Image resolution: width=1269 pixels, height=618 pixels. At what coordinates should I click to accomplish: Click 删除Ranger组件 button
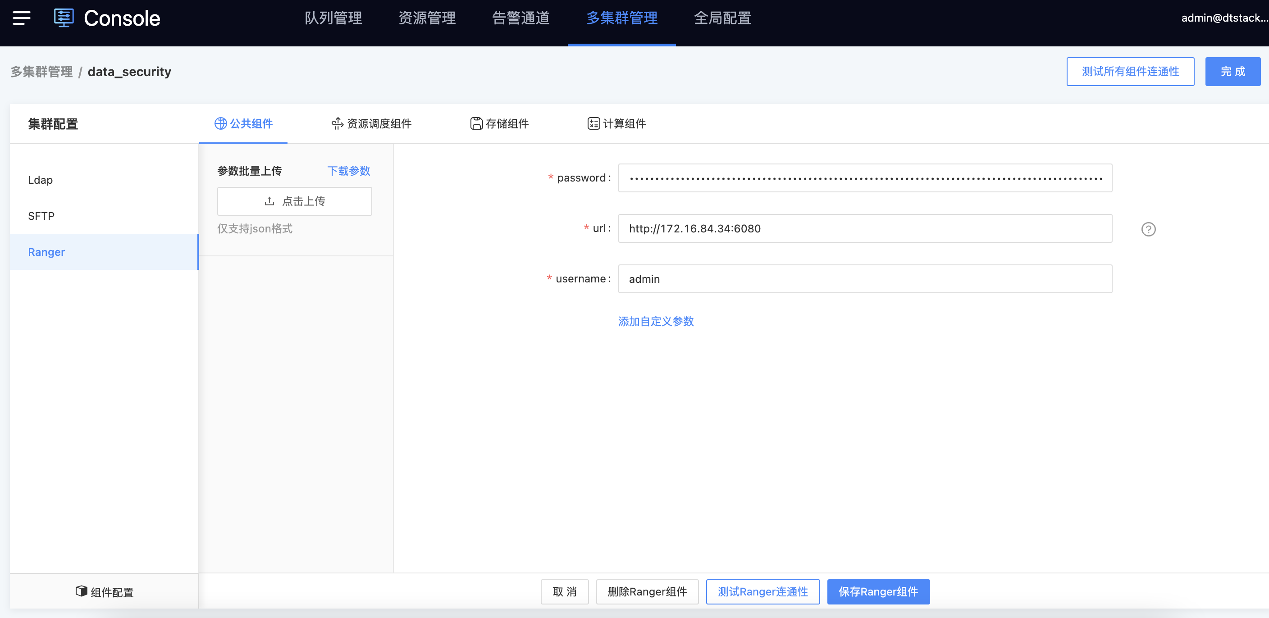[647, 591]
